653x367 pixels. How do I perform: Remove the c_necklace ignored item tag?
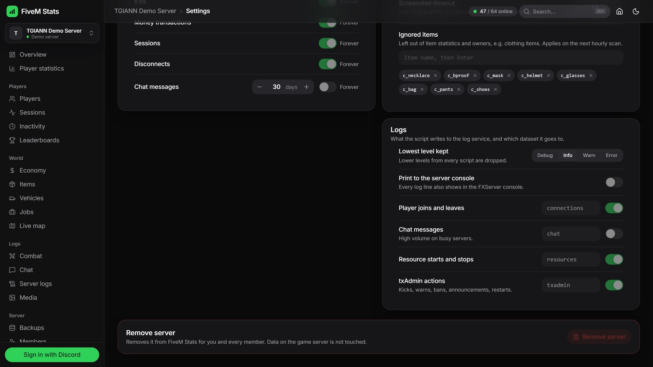click(x=435, y=75)
